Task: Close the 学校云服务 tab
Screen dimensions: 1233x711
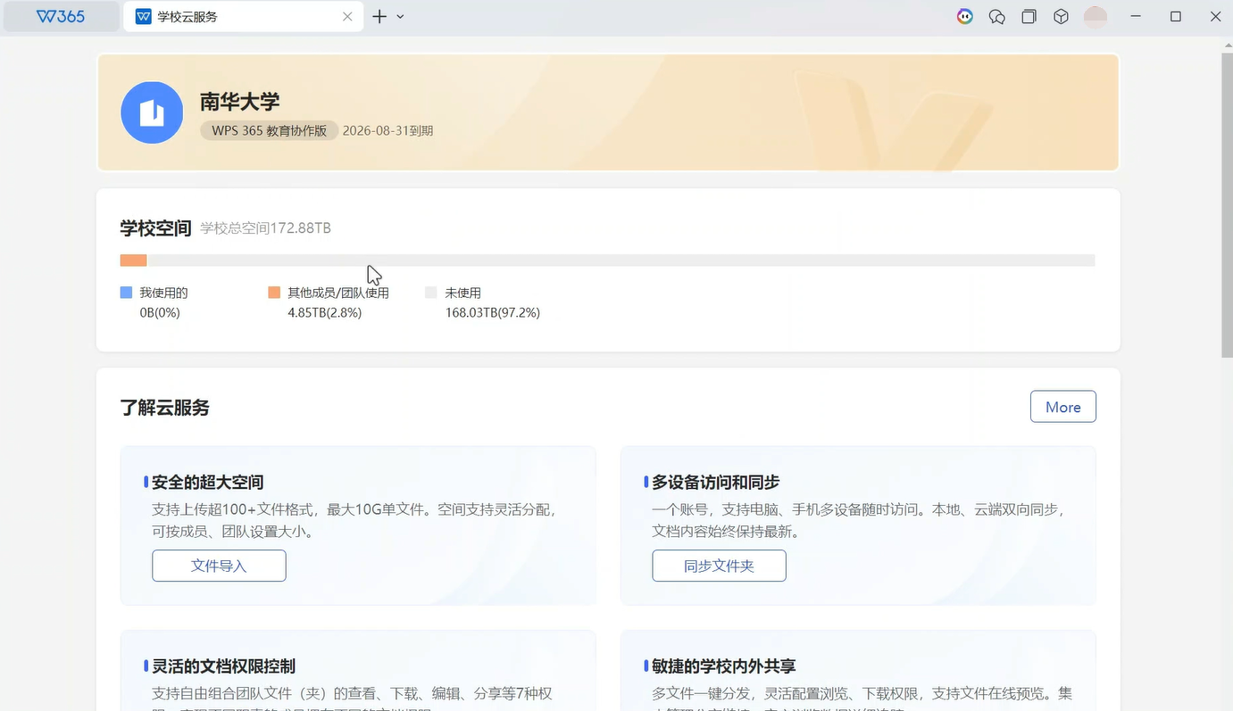Action: (348, 16)
